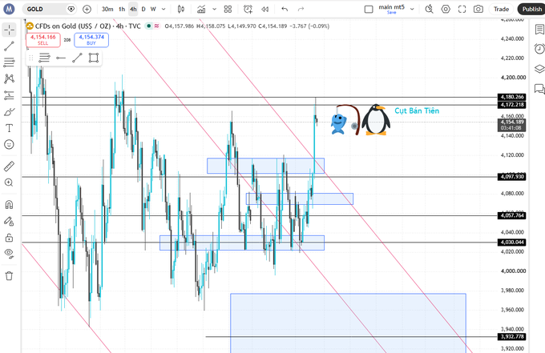Switch to the 30m timeframe
Viewport: 545px width, 353px height.
pyautogui.click(x=107, y=9)
